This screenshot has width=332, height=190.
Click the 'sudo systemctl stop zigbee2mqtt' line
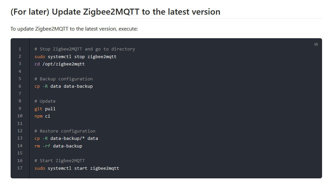[76, 57]
